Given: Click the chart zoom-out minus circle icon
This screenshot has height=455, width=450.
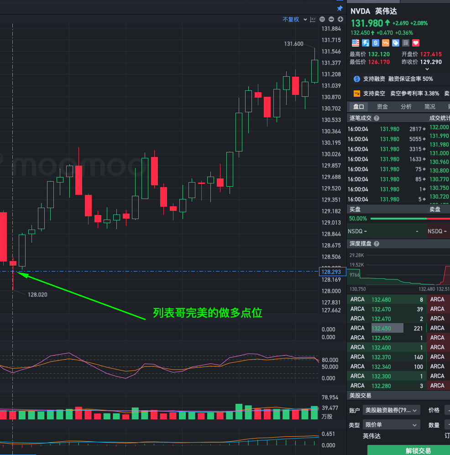Looking at the screenshot, I should 331,19.
